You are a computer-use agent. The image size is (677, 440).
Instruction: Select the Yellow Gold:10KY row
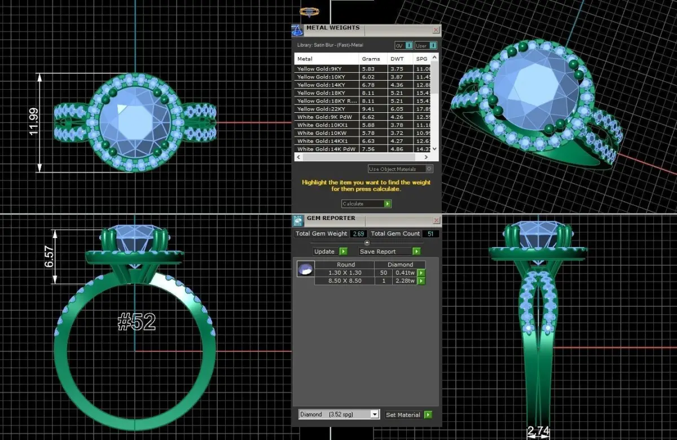tap(363, 77)
